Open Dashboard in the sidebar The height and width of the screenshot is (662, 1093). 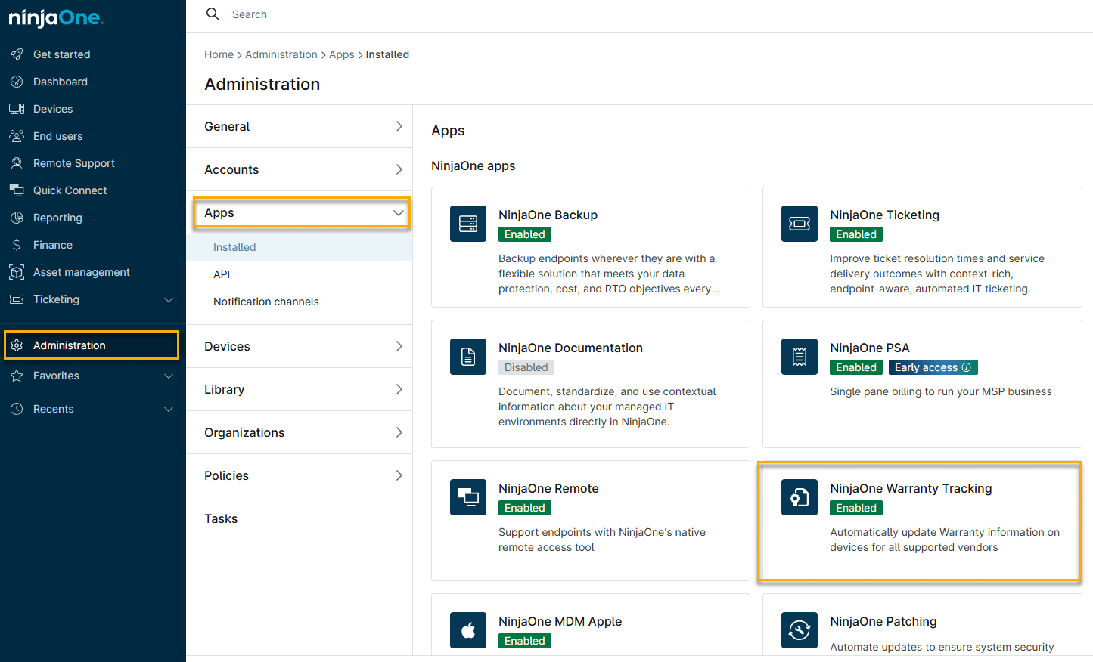click(61, 82)
